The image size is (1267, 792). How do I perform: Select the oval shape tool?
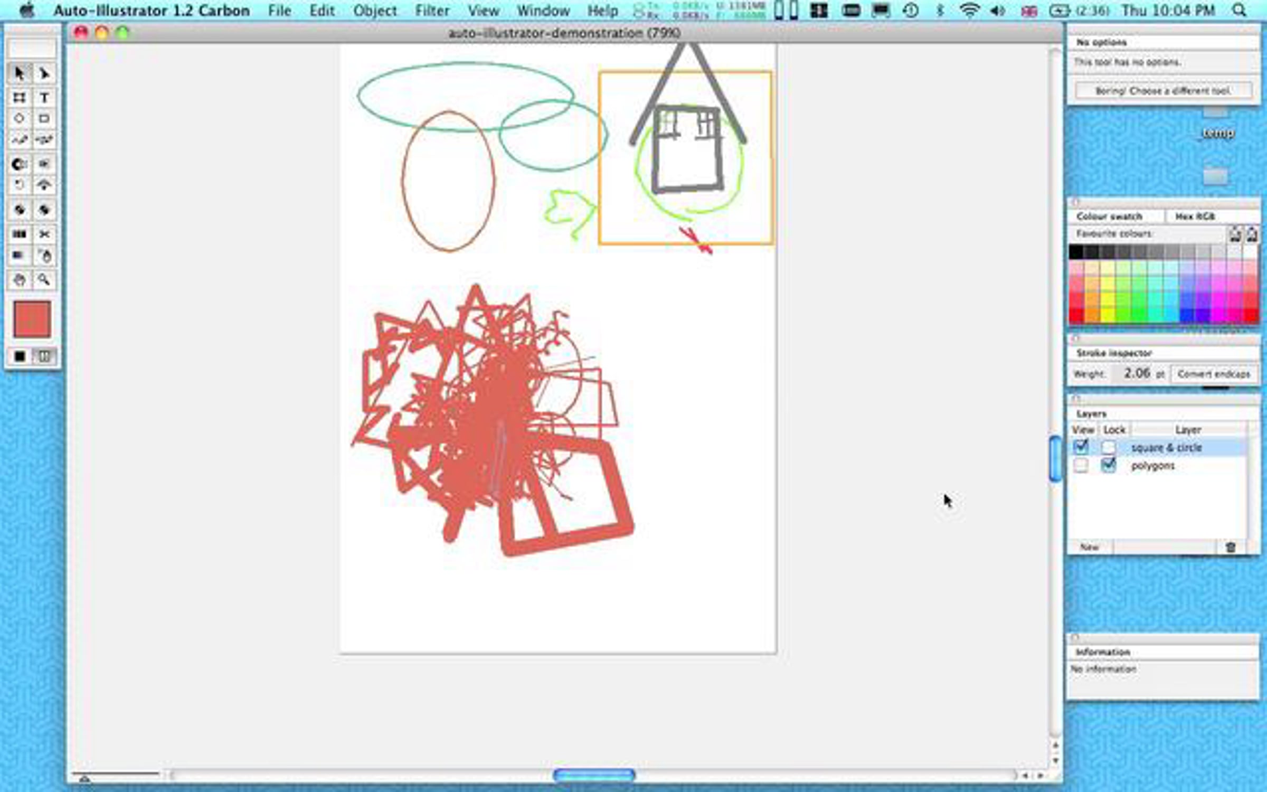click(x=20, y=119)
